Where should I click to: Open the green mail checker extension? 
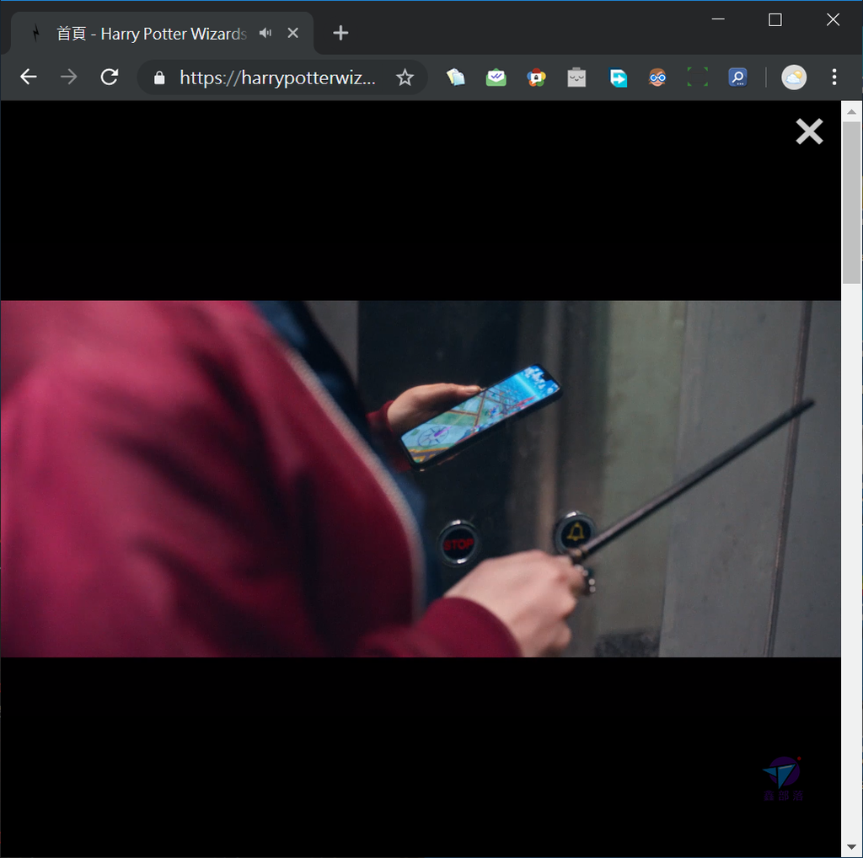[496, 78]
